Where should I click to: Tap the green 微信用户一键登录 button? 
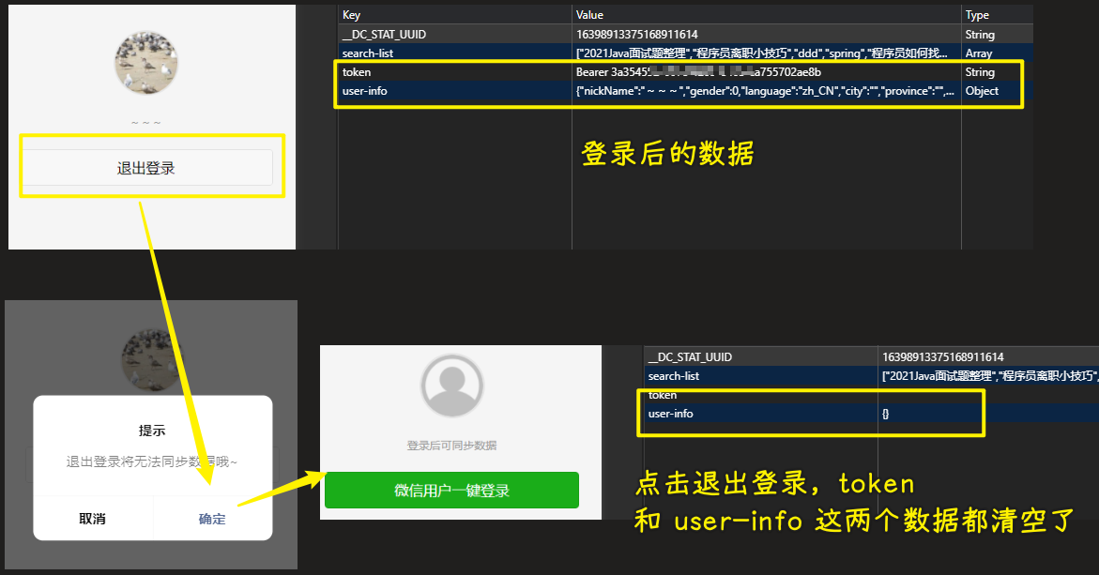coord(451,491)
